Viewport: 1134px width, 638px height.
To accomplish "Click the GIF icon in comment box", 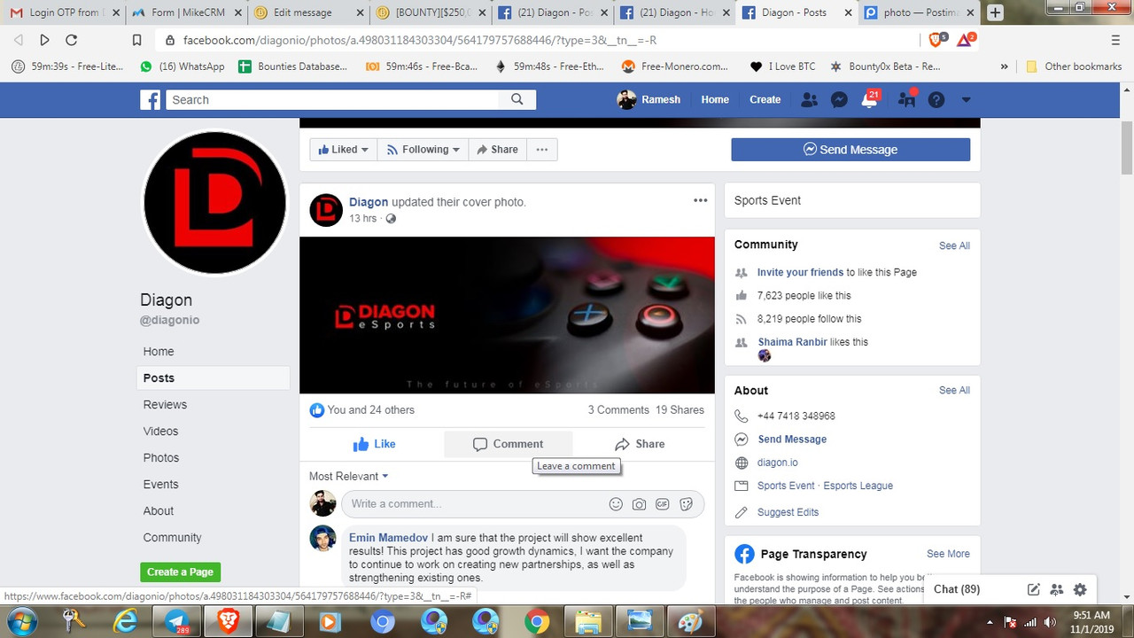I will click(x=662, y=504).
